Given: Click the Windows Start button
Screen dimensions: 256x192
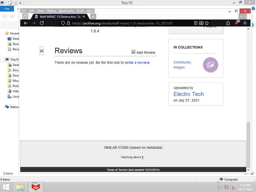Looking at the screenshot, I should (6, 187).
